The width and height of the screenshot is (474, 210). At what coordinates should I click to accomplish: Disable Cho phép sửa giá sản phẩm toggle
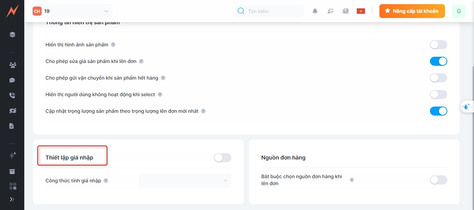[x=438, y=61]
